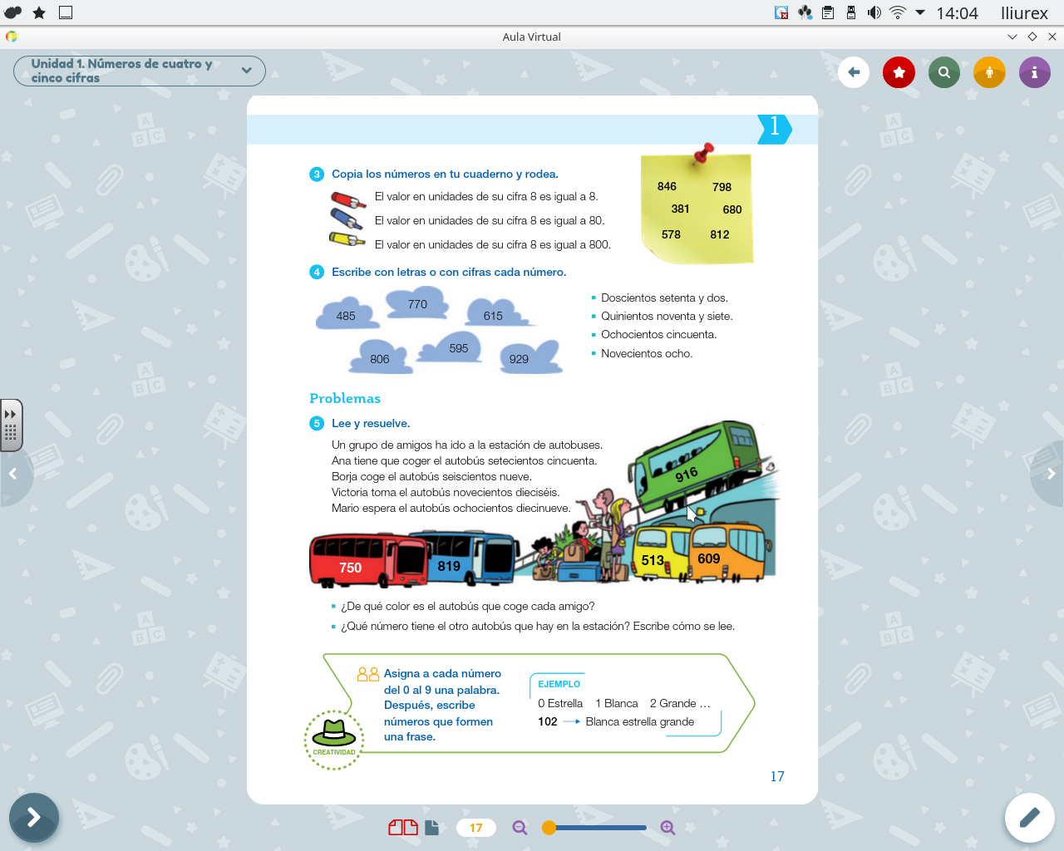The width and height of the screenshot is (1064, 851).
Task: Toggle the volume speaker in system tray
Action: click(x=874, y=12)
